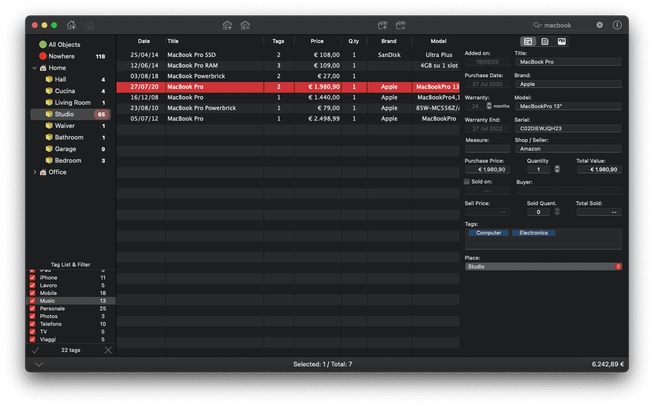The height and width of the screenshot is (405, 654).
Task: Uncheck the iPhone tag filter
Action: click(x=32, y=277)
